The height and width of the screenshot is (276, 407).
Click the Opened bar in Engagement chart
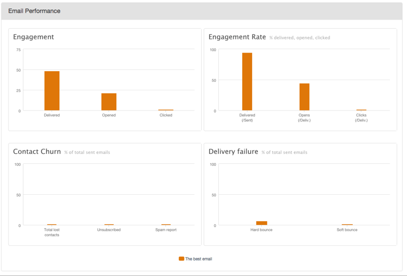pos(109,102)
